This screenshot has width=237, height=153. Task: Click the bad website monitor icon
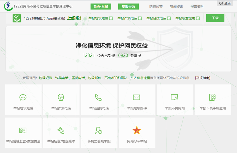tap(174, 97)
